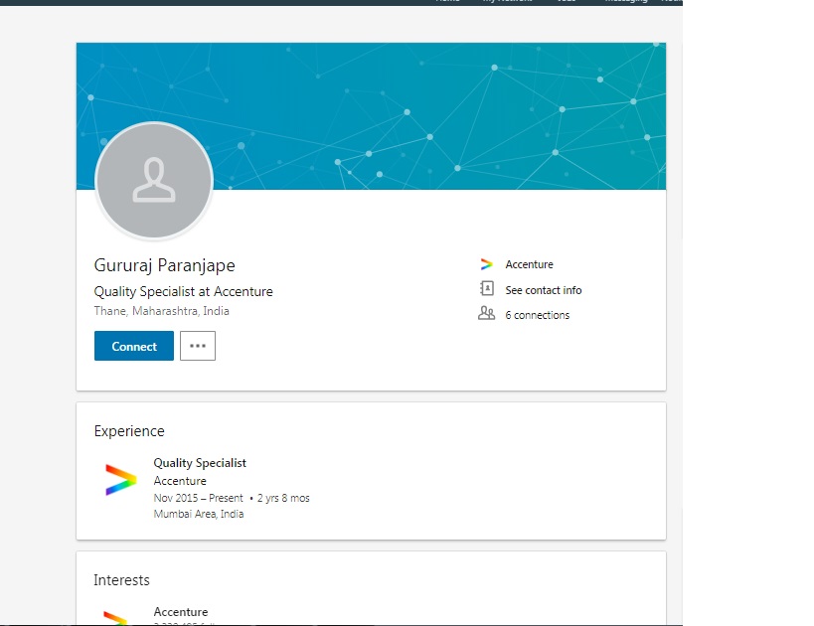Screen dimensions: 814x626
Task: Click the date range Nov 2015 – Present
Action: [x=199, y=498]
